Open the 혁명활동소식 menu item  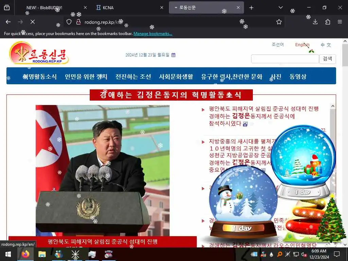40,76
